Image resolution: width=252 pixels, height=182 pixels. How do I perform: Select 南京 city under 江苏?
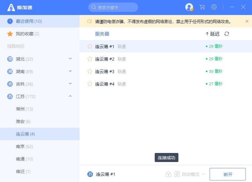tap(24, 146)
